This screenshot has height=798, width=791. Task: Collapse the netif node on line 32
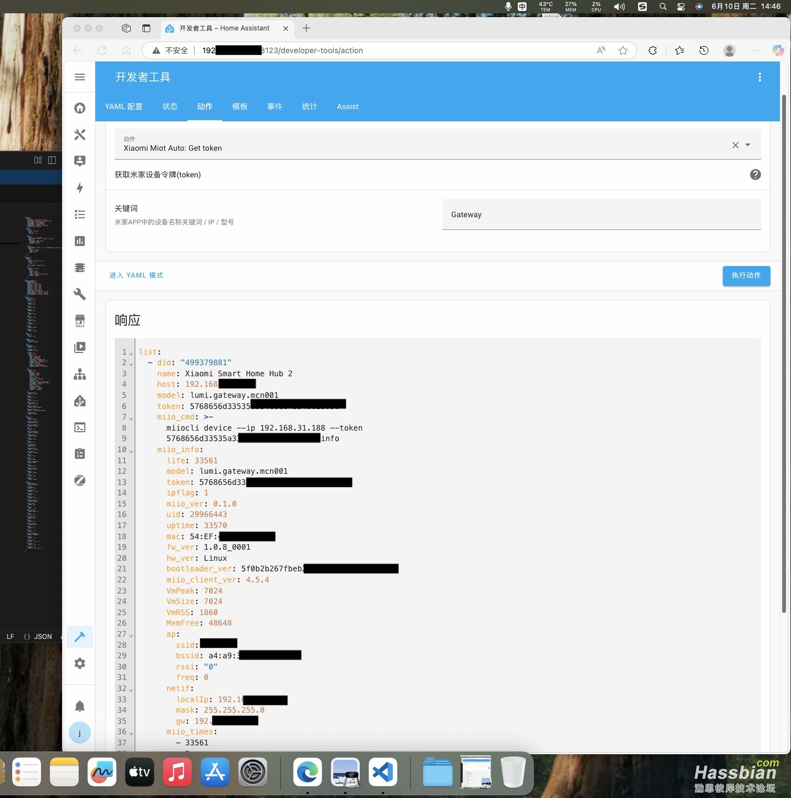click(131, 689)
